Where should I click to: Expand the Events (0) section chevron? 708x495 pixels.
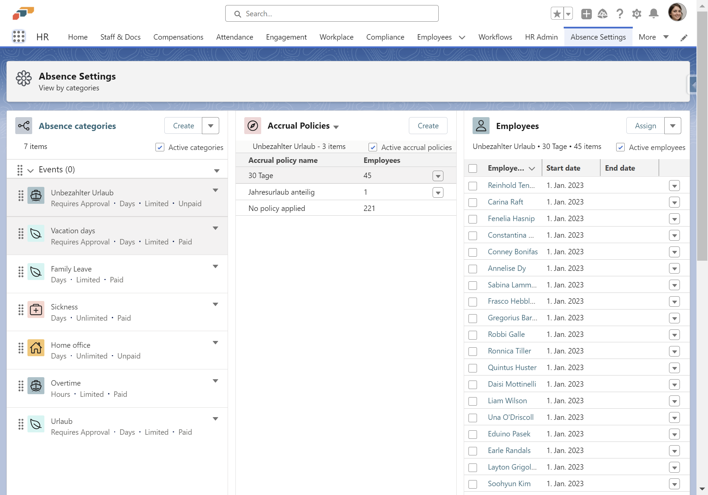(30, 170)
